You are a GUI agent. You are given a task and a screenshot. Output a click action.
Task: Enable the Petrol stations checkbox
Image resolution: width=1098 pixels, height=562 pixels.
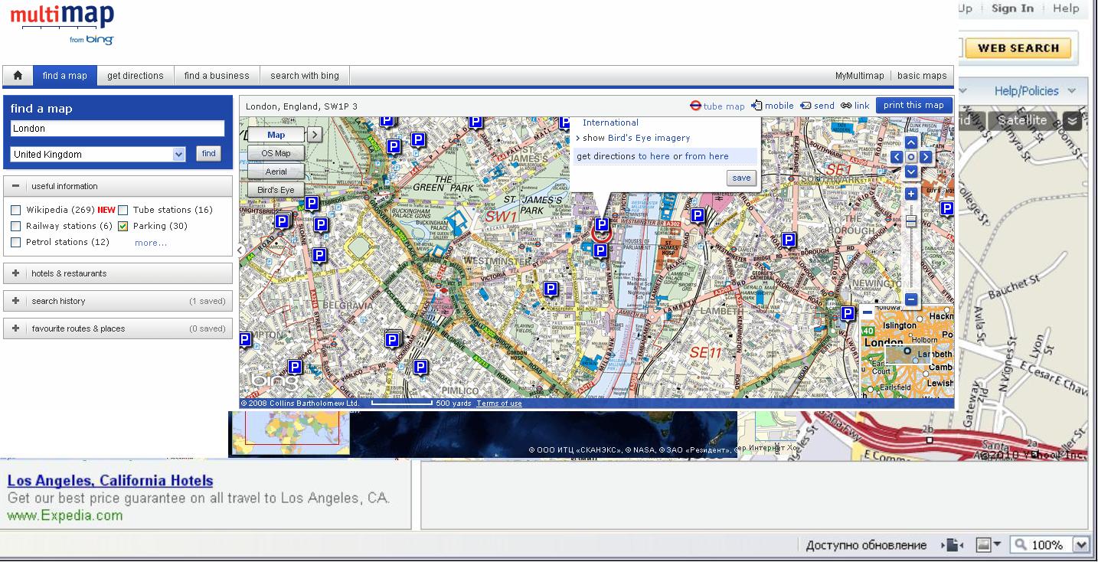click(16, 242)
